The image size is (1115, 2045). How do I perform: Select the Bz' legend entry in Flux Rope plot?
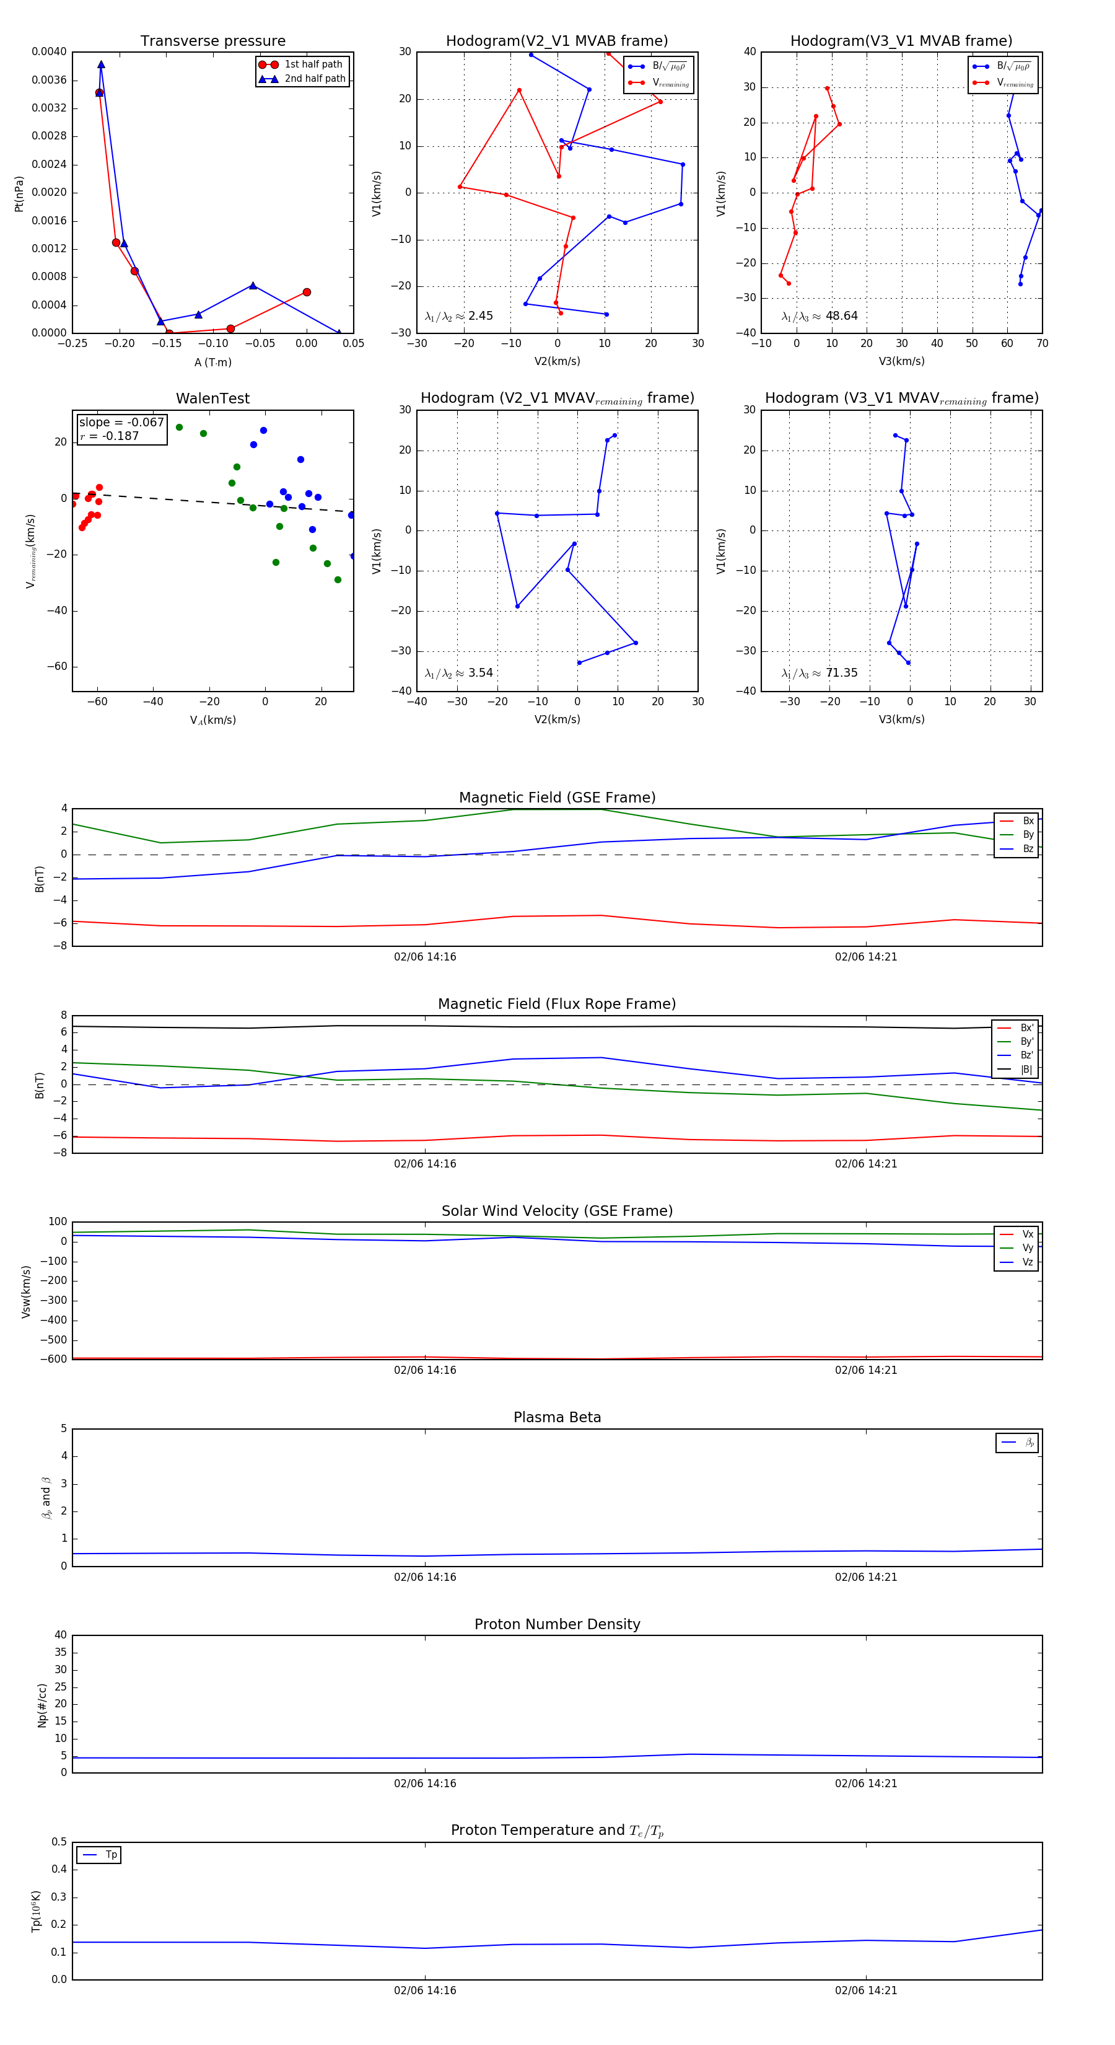click(1015, 1056)
